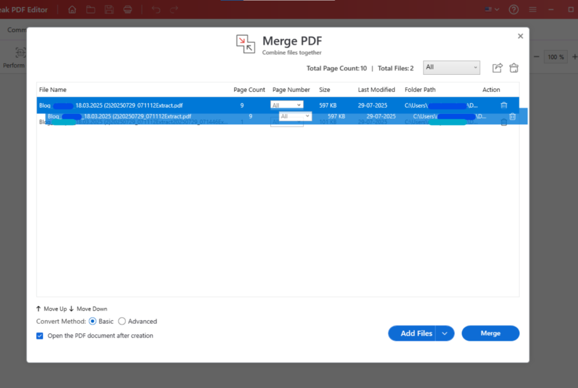Image resolution: width=578 pixels, height=388 pixels.
Task: Open the hamburger menu at top right
Action: 532,9
